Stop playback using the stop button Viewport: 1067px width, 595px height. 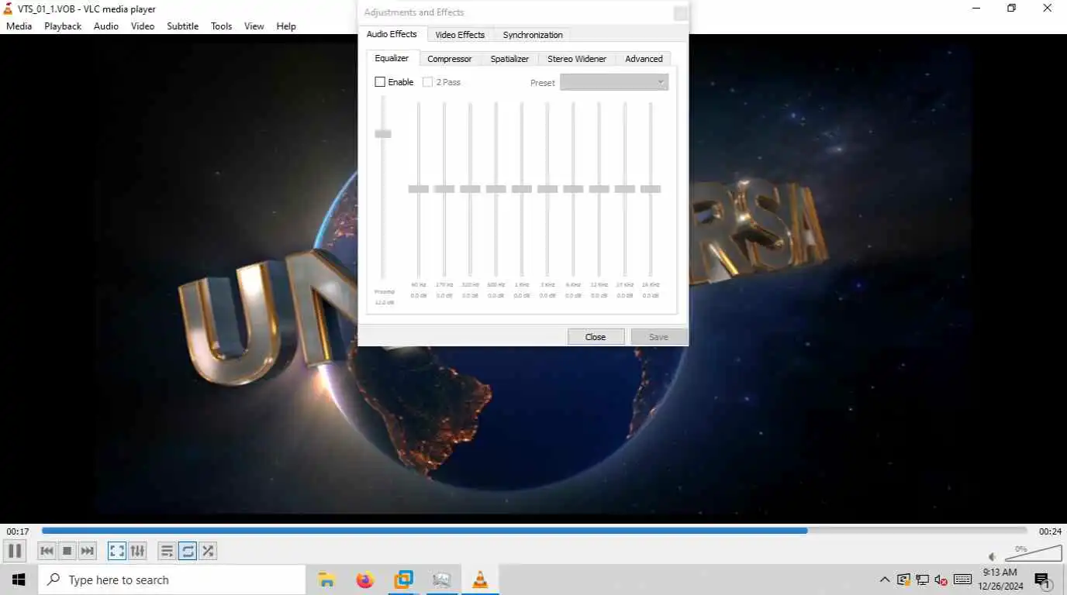tap(67, 551)
